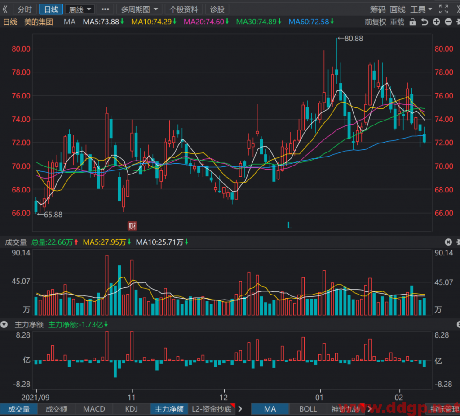460x416 pixels.
Task: Select the 神奇九转 overlay tab
Action: click(345, 409)
